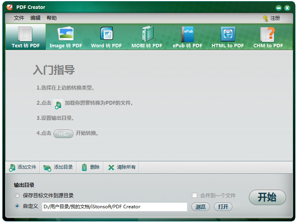The image size is (297, 223).
Task: Select the Text 转 PDF conversion icon
Action: (26, 35)
